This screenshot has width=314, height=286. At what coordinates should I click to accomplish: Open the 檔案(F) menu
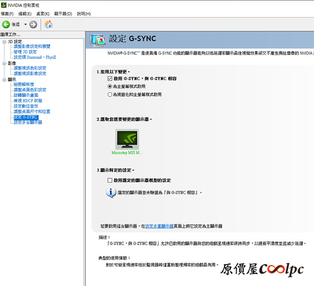[7, 14]
